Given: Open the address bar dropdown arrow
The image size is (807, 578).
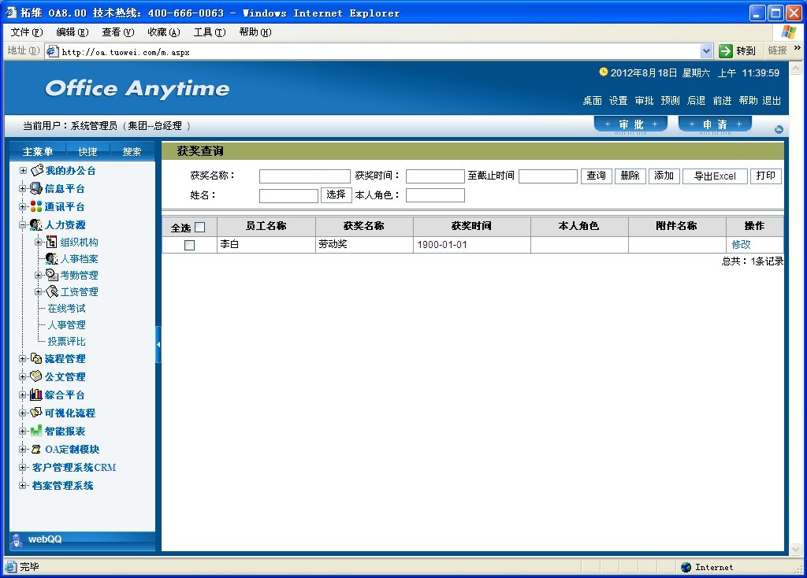Looking at the screenshot, I should point(706,51).
